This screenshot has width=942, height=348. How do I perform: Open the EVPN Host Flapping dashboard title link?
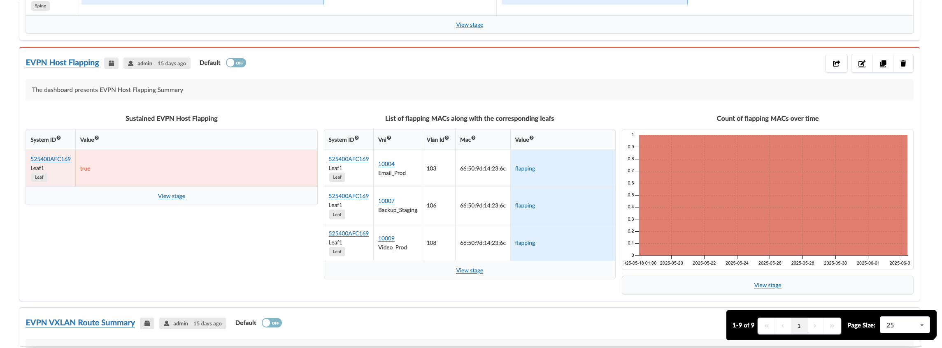[x=62, y=62]
